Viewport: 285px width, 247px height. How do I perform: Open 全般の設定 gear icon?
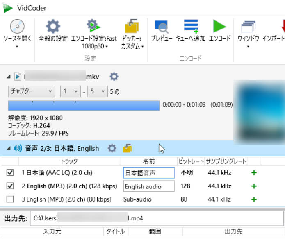pyautogui.click(x=53, y=26)
